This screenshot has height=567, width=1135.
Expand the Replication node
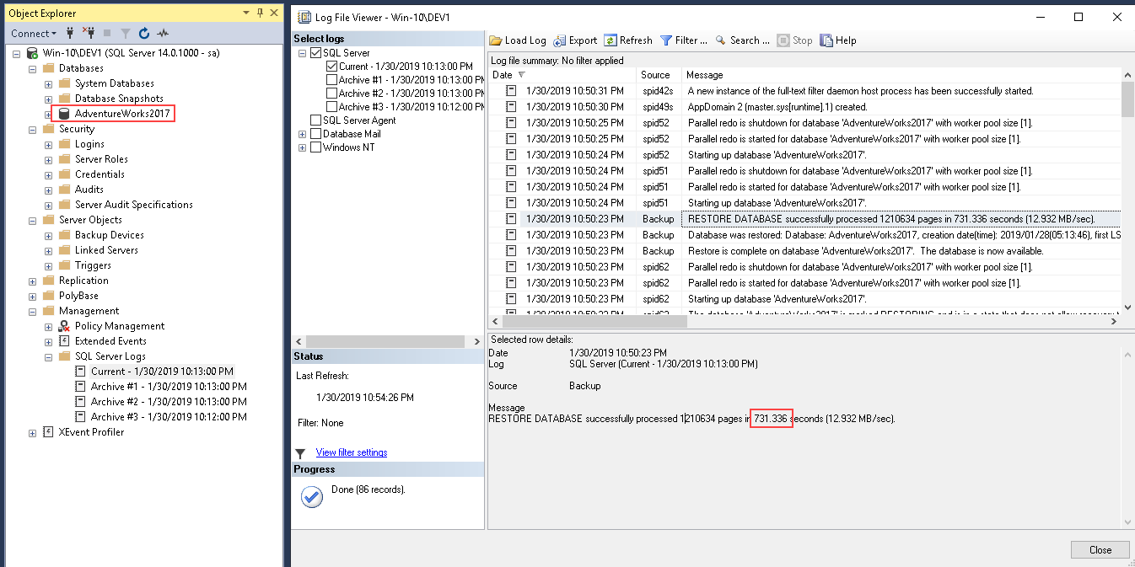(33, 281)
